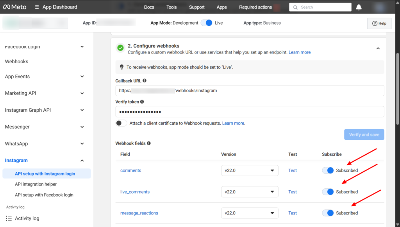Image resolution: width=400 pixels, height=227 pixels.
Task: Select API integration helper in sidebar
Action: pos(36,184)
